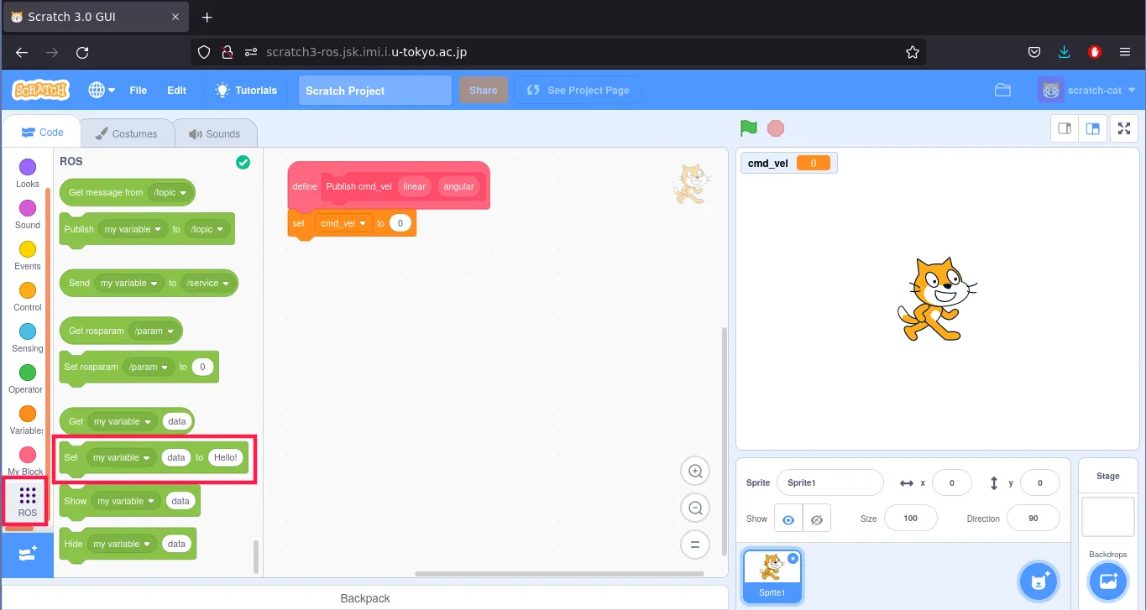1146x610 pixels.
Task: Switch to the Costumes tab
Action: click(x=126, y=133)
